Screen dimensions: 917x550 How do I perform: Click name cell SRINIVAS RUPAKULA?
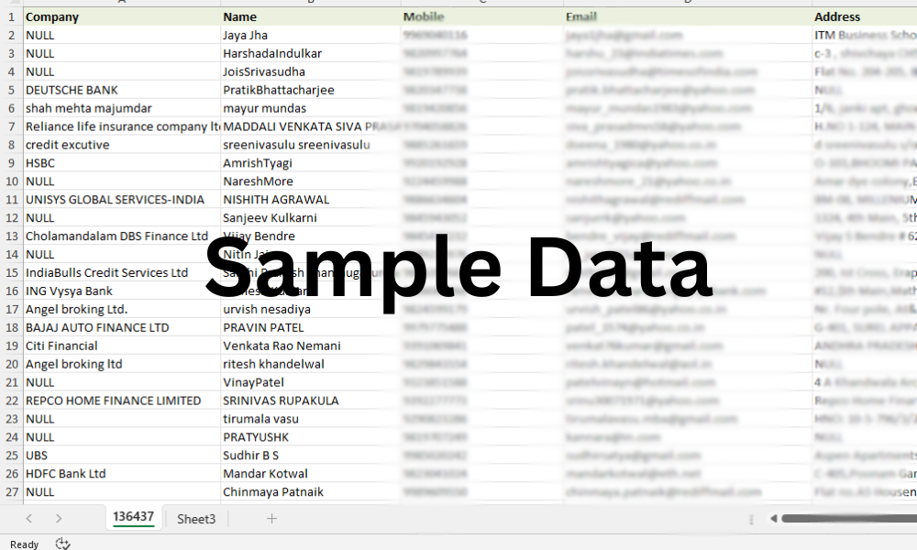click(311, 401)
